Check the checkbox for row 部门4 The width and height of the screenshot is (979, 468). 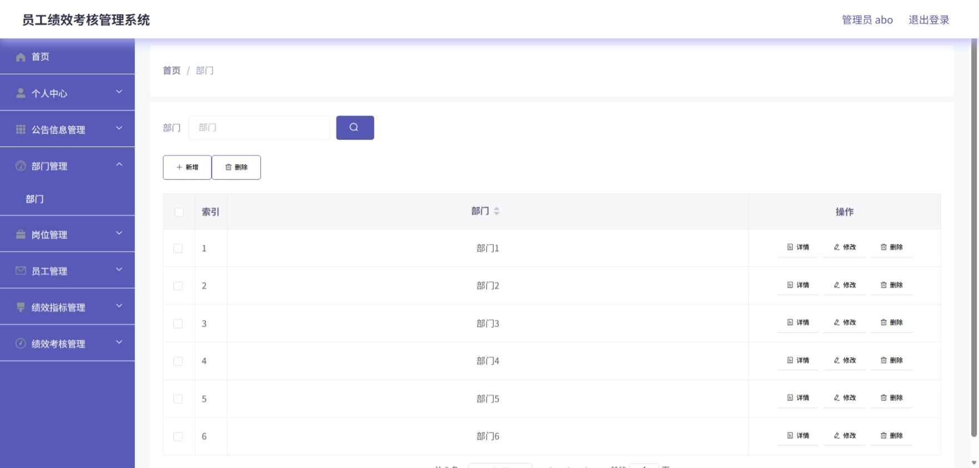click(x=178, y=361)
